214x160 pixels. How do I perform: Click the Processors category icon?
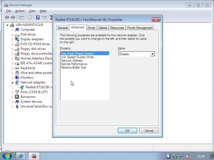(17, 97)
